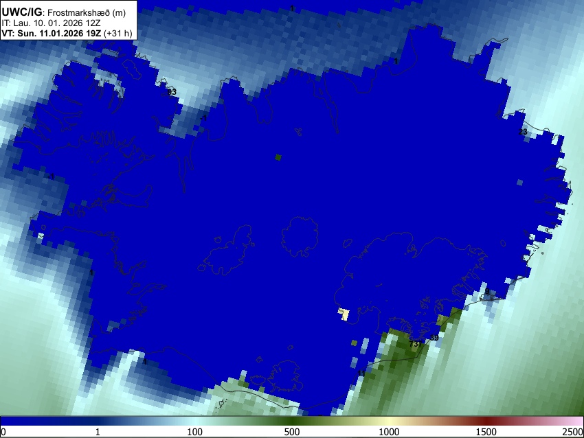Click the 89 value label on the map
584x438 pixels.
[434, 338]
